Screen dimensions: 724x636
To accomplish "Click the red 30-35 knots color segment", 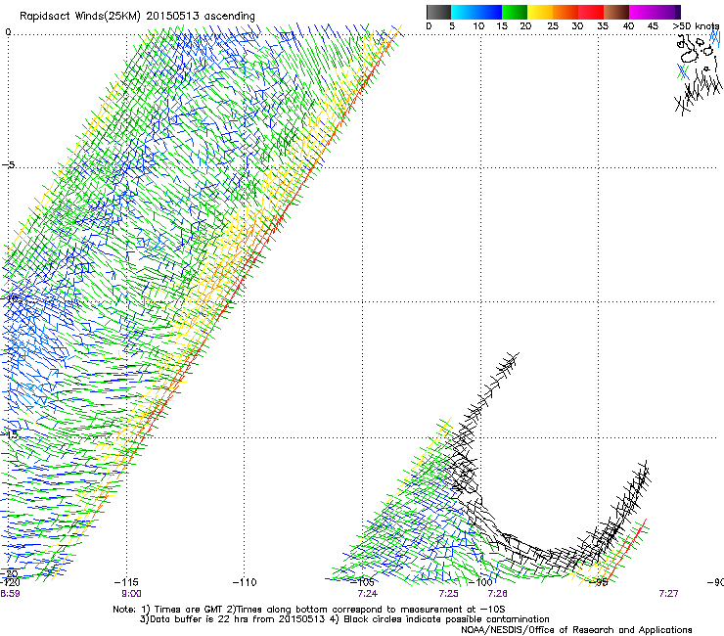I will tap(591, 12).
